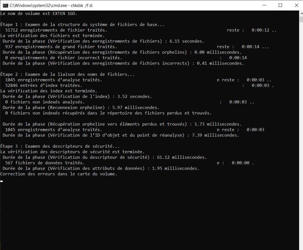
Task: Click the window title bar text
Action: click(51, 5)
